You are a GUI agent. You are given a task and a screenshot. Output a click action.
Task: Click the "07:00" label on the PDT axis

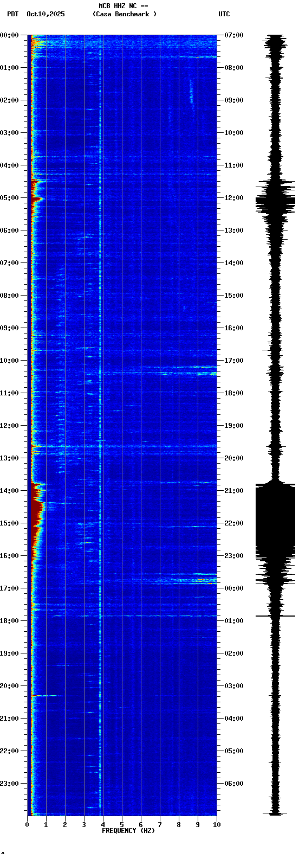pos(9,263)
